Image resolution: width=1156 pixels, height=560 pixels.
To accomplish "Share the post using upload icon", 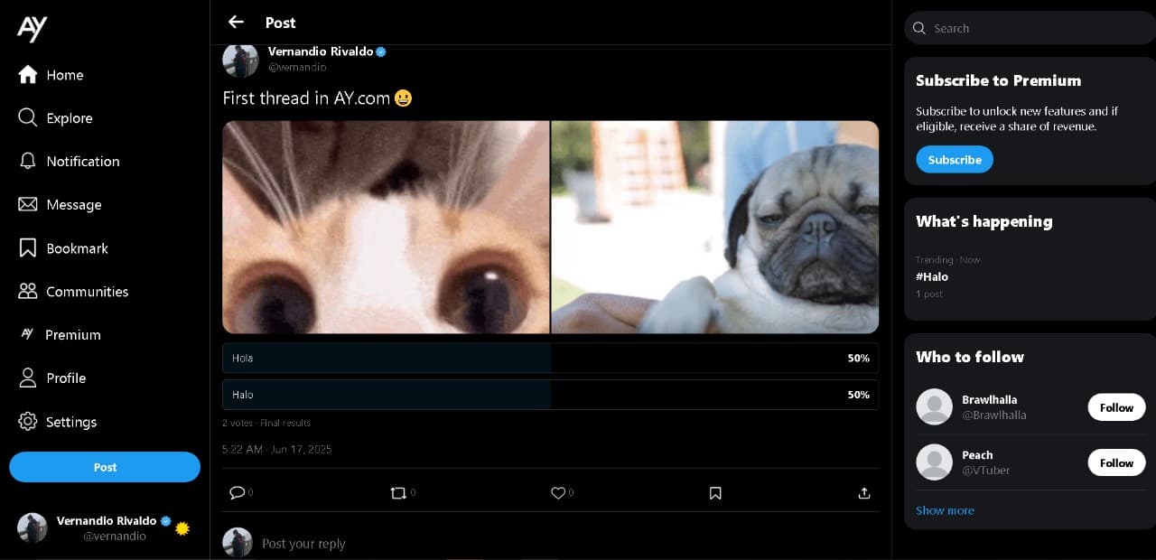I will click(x=864, y=492).
